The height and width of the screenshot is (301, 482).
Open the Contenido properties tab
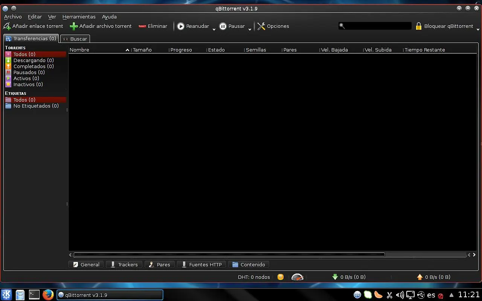[249, 265]
